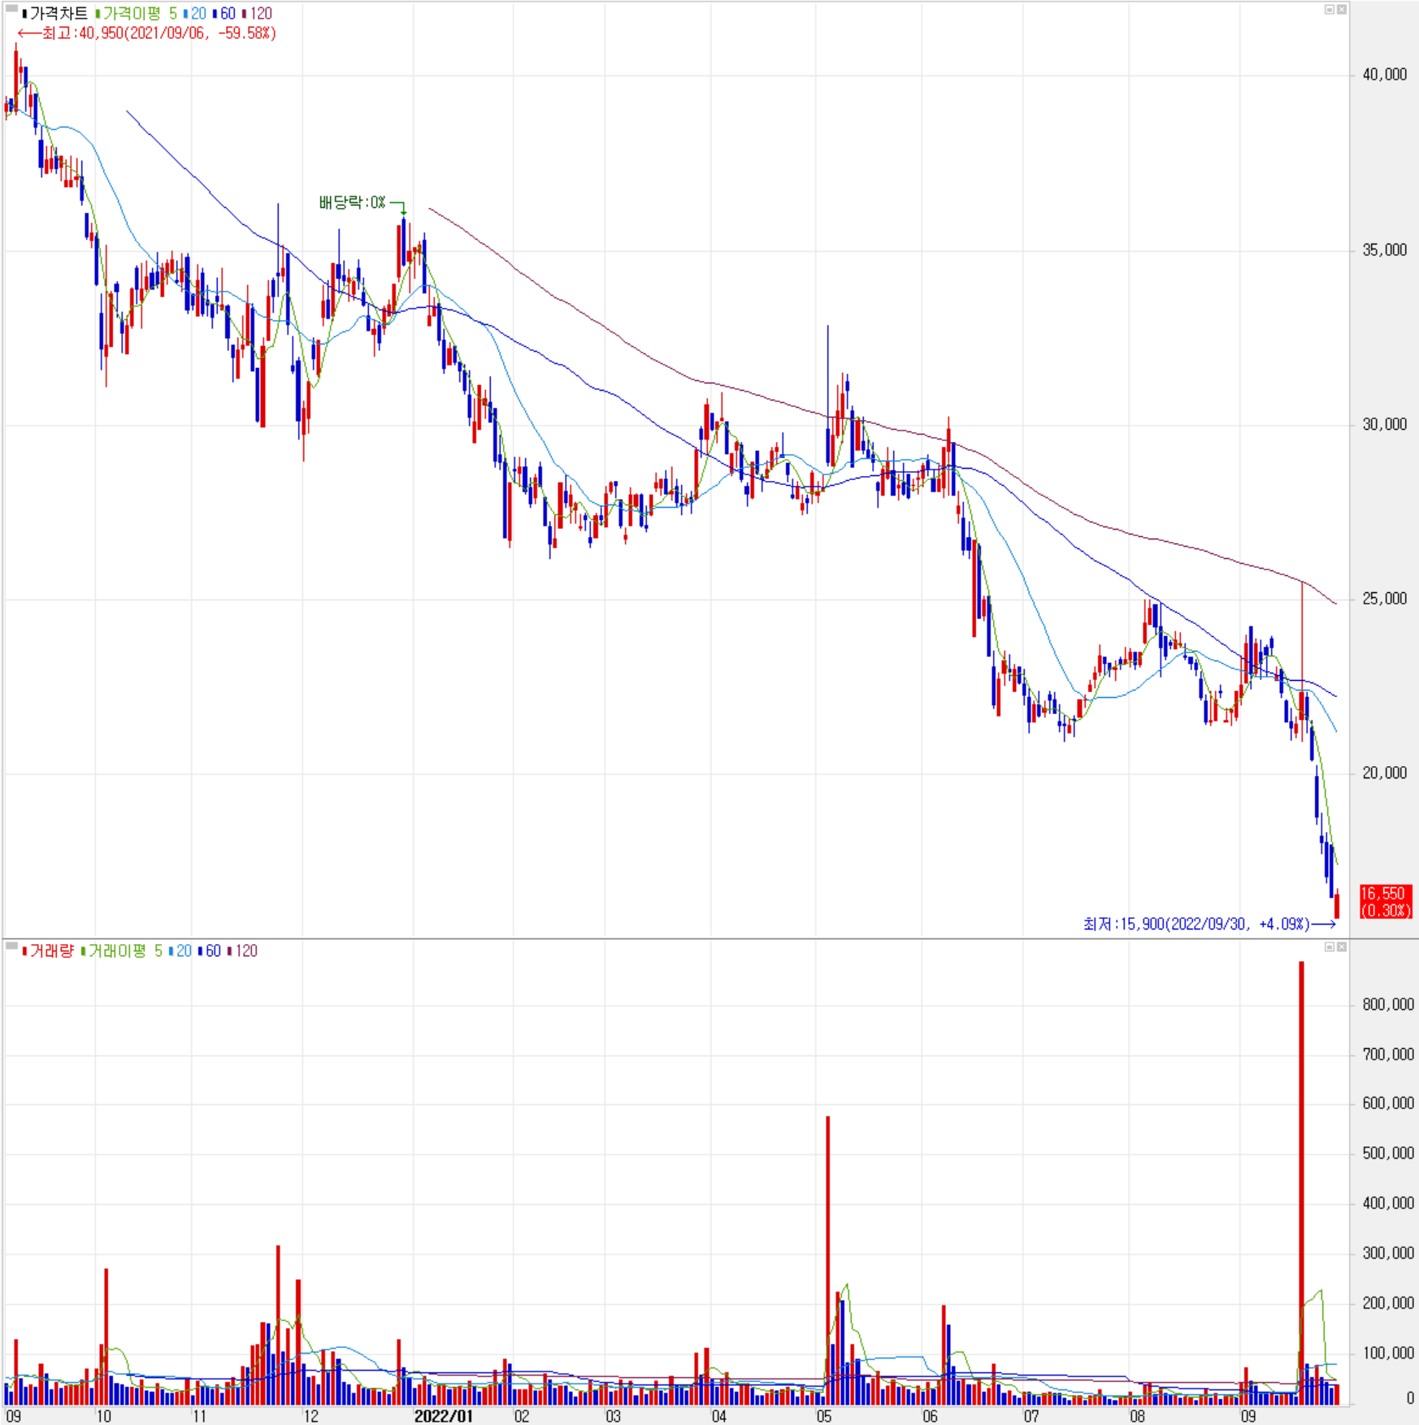Image resolution: width=1419 pixels, height=1425 pixels.
Task: Click the 40,000 price axis label
Action: 1385,75
